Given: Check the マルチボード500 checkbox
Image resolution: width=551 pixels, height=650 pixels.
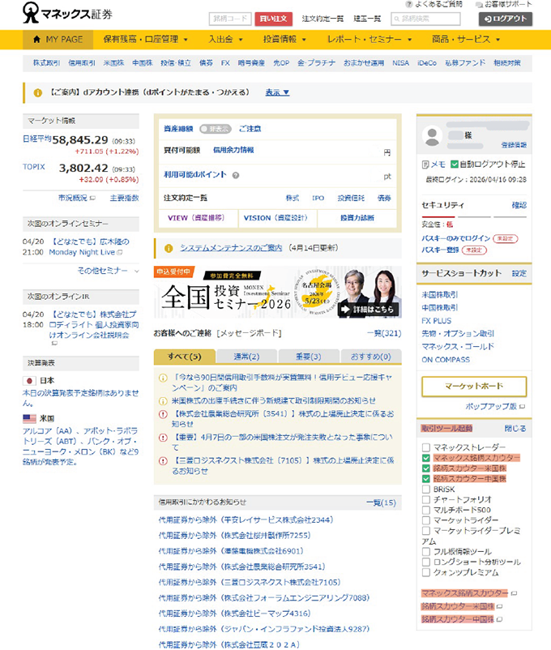Looking at the screenshot, I should pos(425,510).
